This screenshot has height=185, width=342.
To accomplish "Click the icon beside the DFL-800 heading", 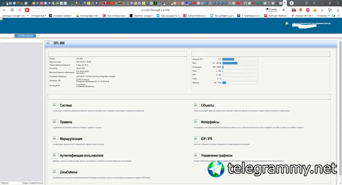I will point(49,43).
